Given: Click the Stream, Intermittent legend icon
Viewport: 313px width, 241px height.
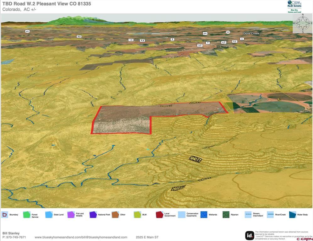Looking at the screenshot, I should pos(248,215).
